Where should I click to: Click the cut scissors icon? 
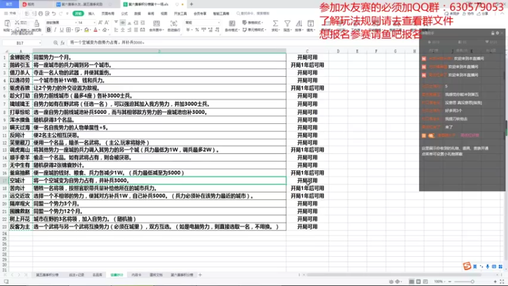tap(17, 23)
